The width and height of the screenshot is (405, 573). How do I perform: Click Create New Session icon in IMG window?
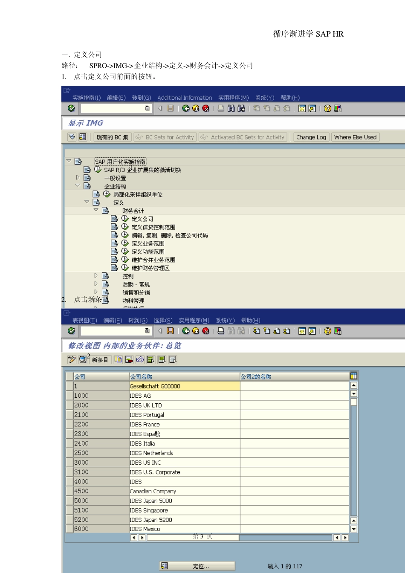302,108
